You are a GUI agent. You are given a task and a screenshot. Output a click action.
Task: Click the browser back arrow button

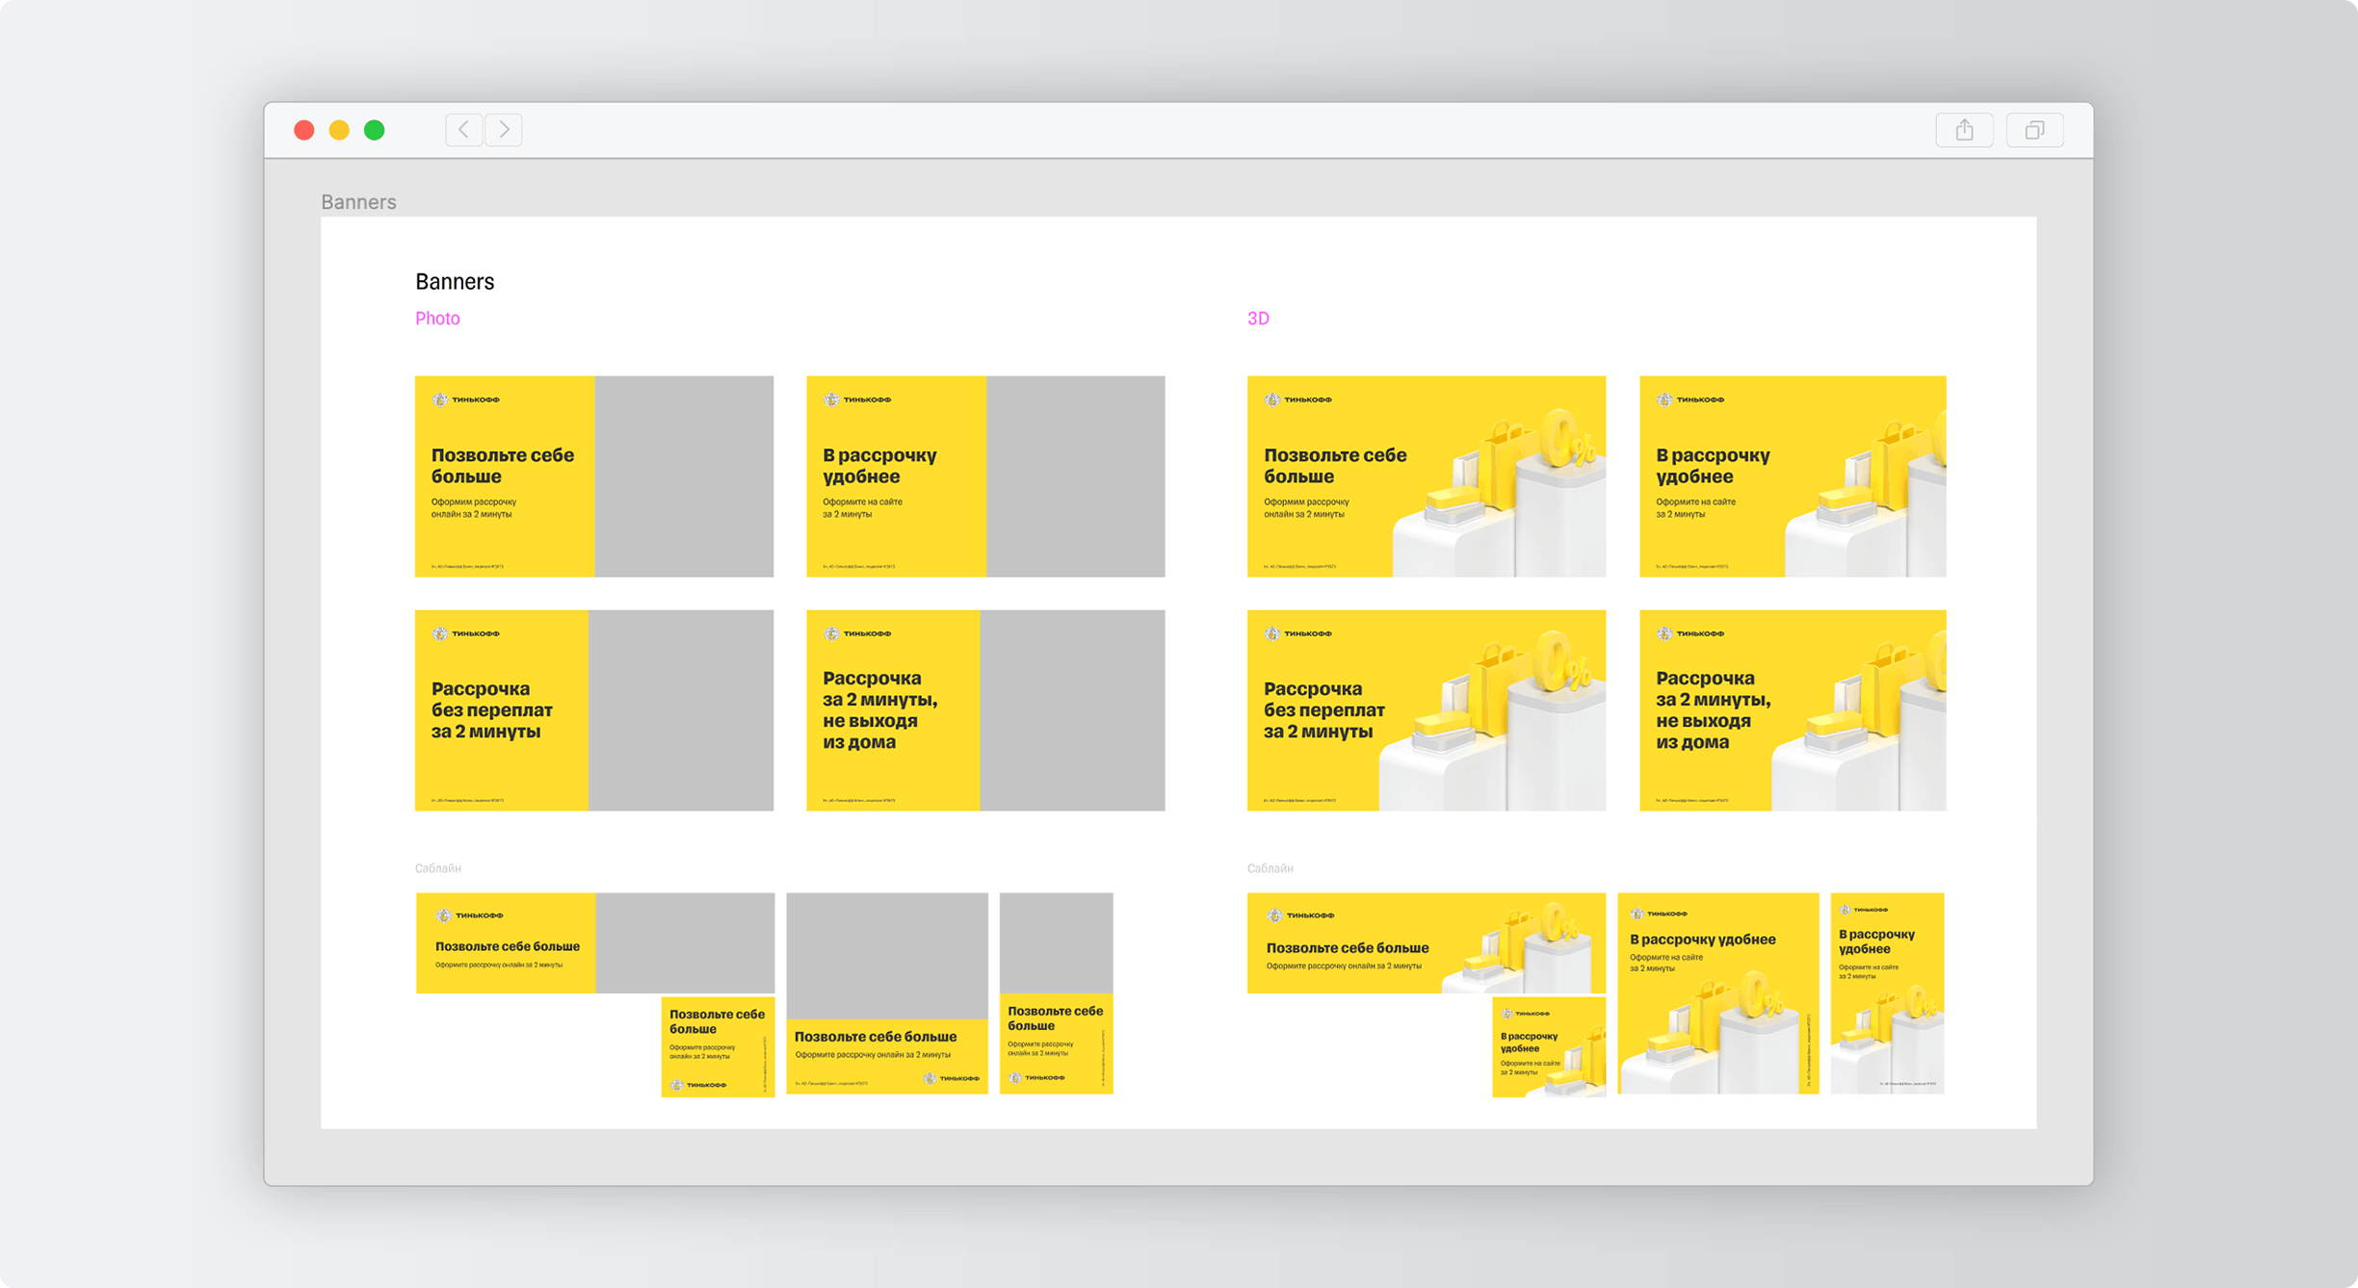pos(464,130)
